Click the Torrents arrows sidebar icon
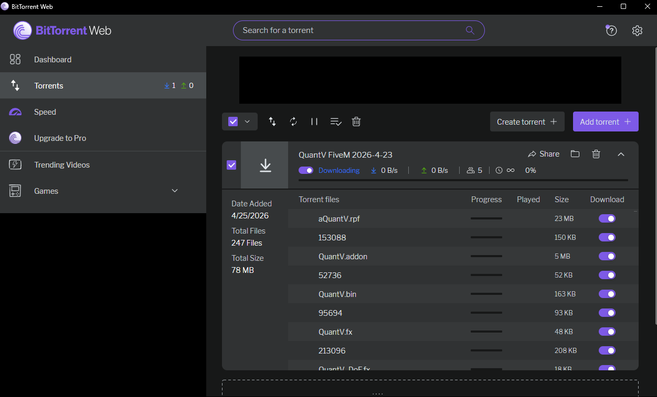The height and width of the screenshot is (397, 657). pos(15,85)
